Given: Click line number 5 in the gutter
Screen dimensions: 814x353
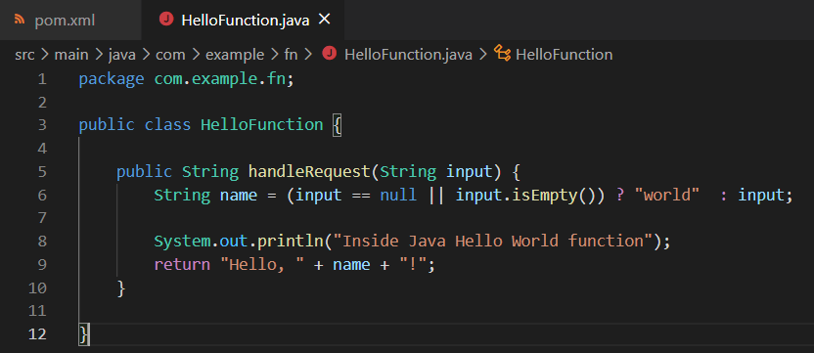Looking at the screenshot, I should click(x=42, y=172).
